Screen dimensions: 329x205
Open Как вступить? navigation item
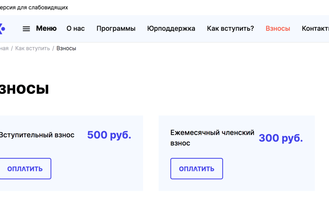(x=230, y=29)
